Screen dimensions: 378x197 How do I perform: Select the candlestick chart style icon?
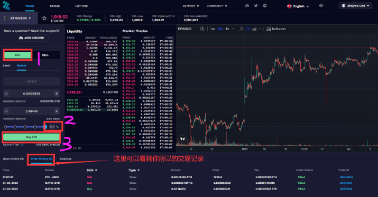pos(247,29)
